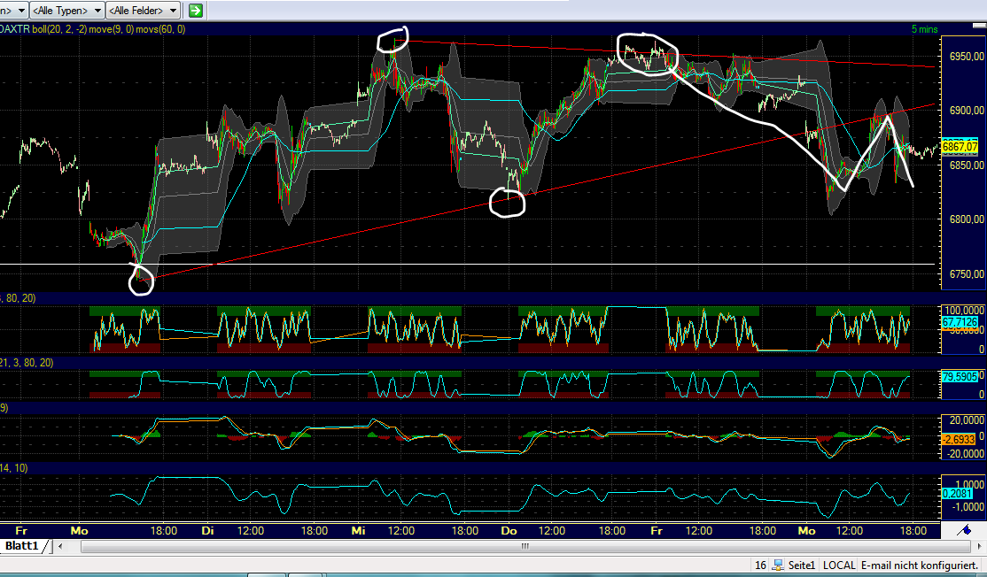Click the 20,0000 MACD axis label
Viewport: 987px width, 577px height.
coord(967,419)
